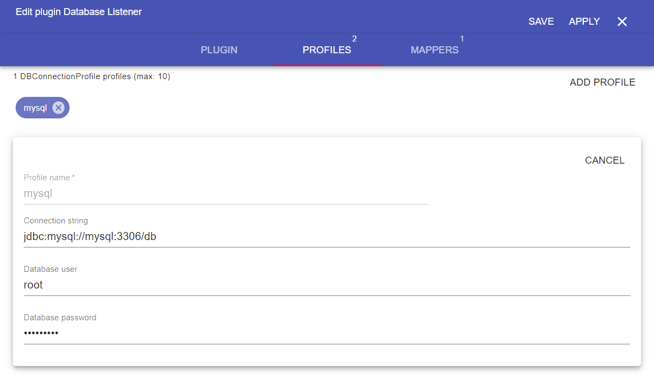Switch to the PLUGIN tab
Screen dimensions: 654x387
pyautogui.click(x=219, y=50)
